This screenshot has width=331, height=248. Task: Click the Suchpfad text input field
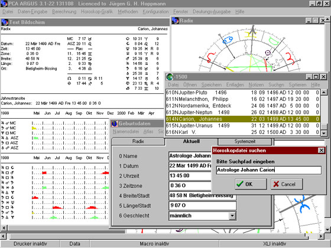269,170
